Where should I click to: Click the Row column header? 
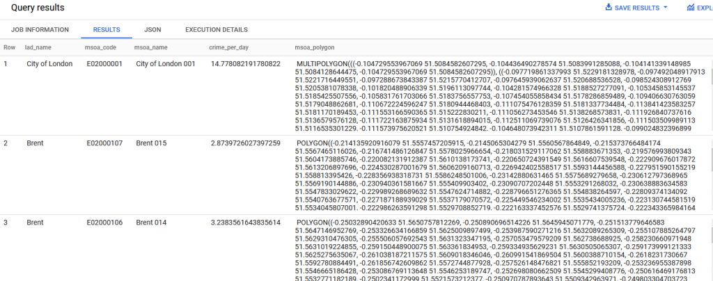coord(8,47)
